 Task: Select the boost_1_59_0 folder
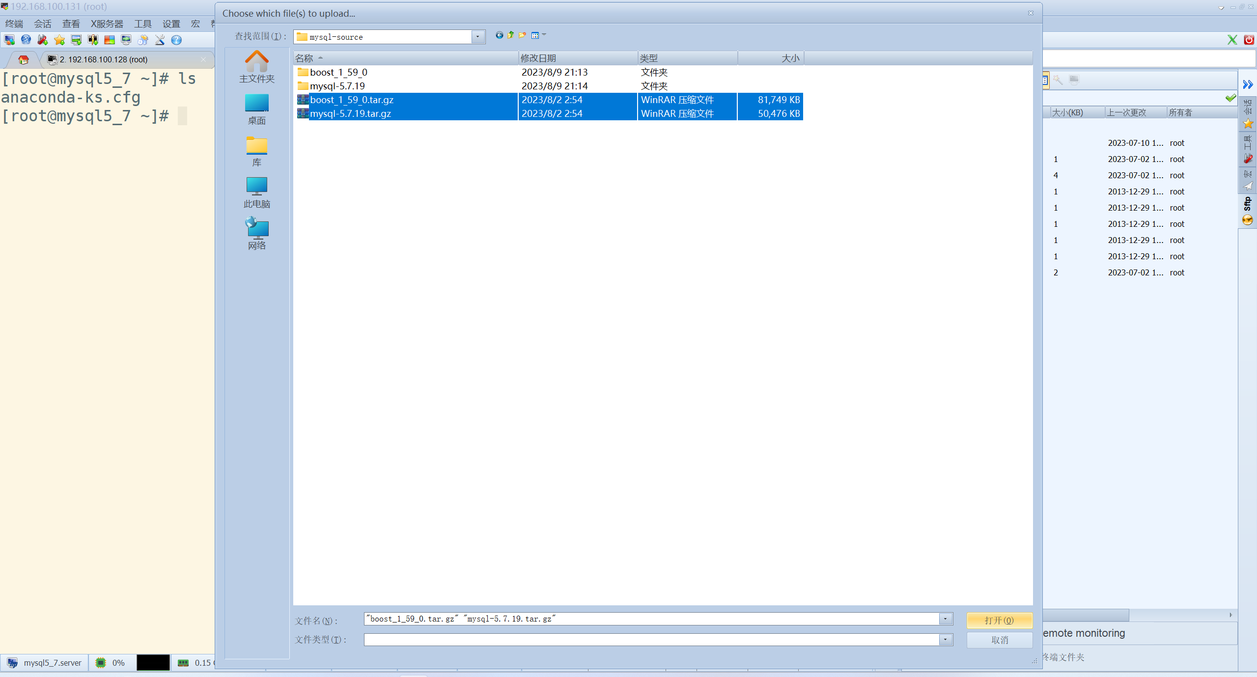pyautogui.click(x=338, y=72)
